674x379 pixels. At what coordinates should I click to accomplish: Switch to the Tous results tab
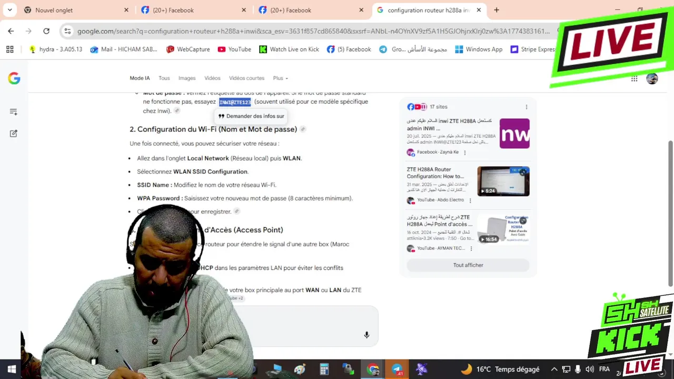(x=164, y=78)
